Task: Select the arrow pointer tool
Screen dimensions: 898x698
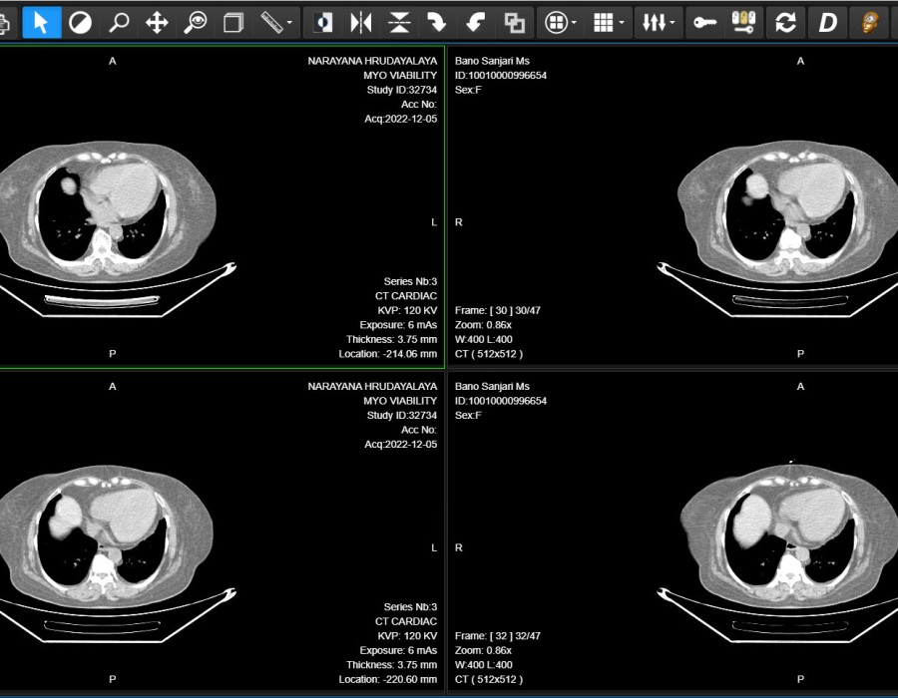Action: tap(41, 22)
